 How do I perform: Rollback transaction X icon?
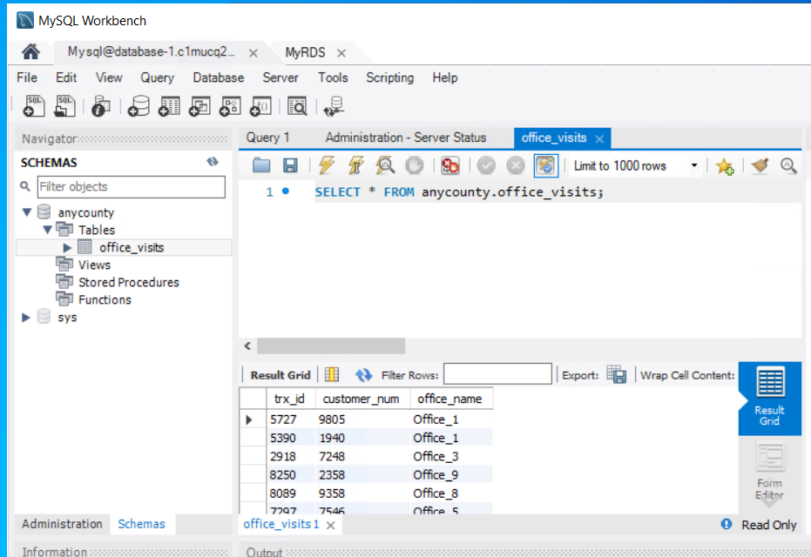[x=515, y=165]
